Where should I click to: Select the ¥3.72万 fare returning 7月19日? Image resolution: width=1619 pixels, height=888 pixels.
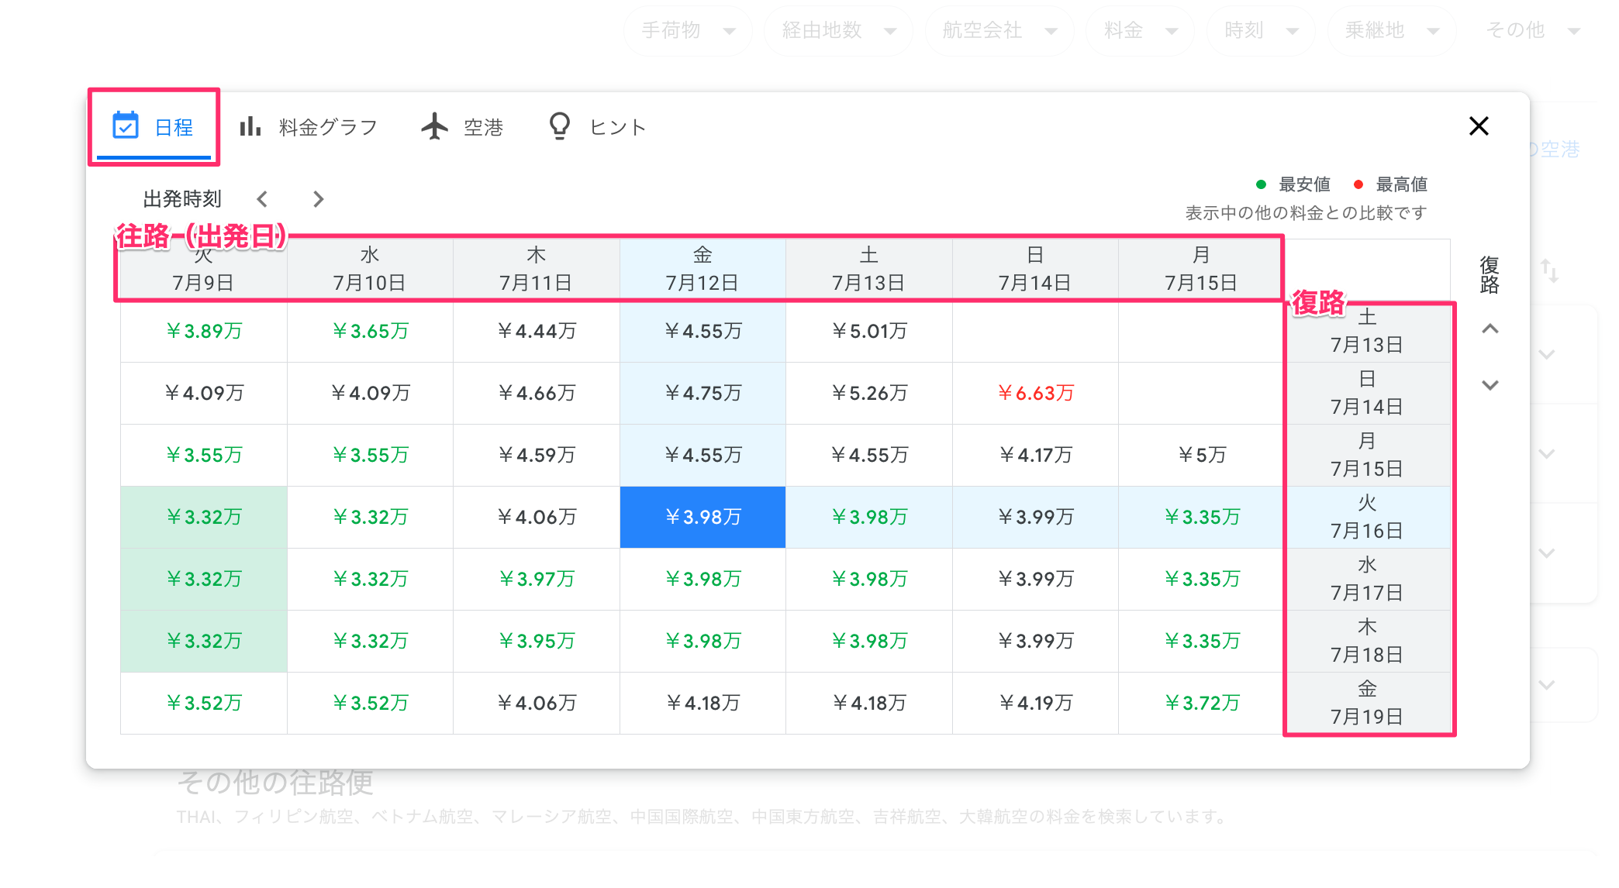tap(1201, 703)
